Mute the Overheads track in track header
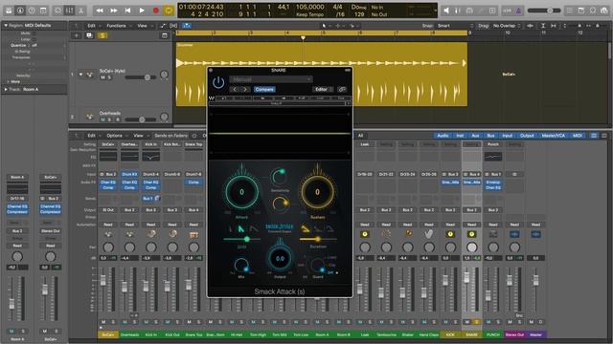 [102, 119]
